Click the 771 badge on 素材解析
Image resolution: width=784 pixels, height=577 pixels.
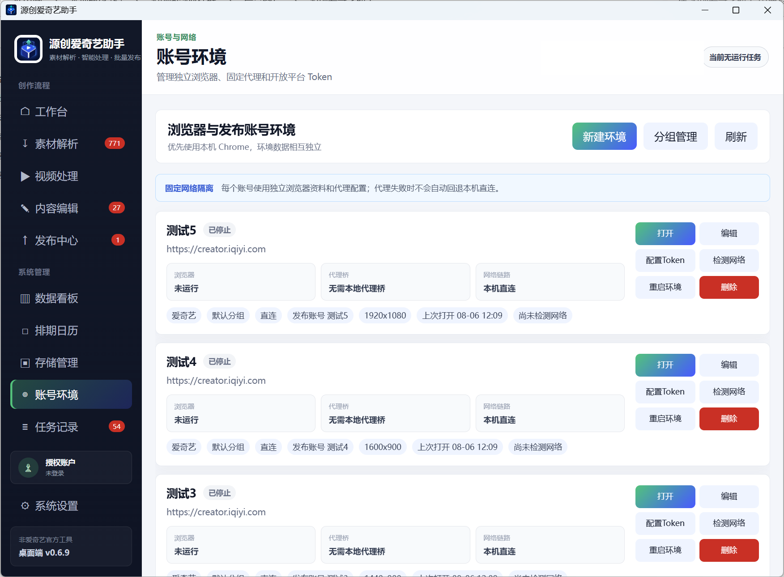pos(115,144)
